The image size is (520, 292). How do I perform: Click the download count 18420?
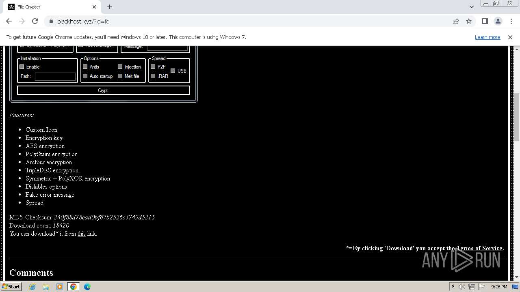click(61, 225)
